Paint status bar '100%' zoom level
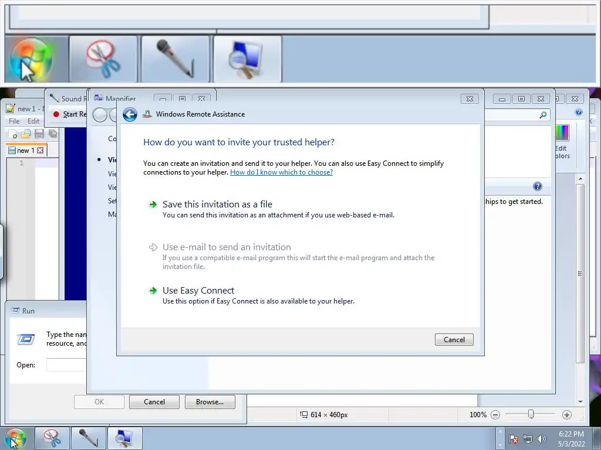The height and width of the screenshot is (450, 601). 478,415
